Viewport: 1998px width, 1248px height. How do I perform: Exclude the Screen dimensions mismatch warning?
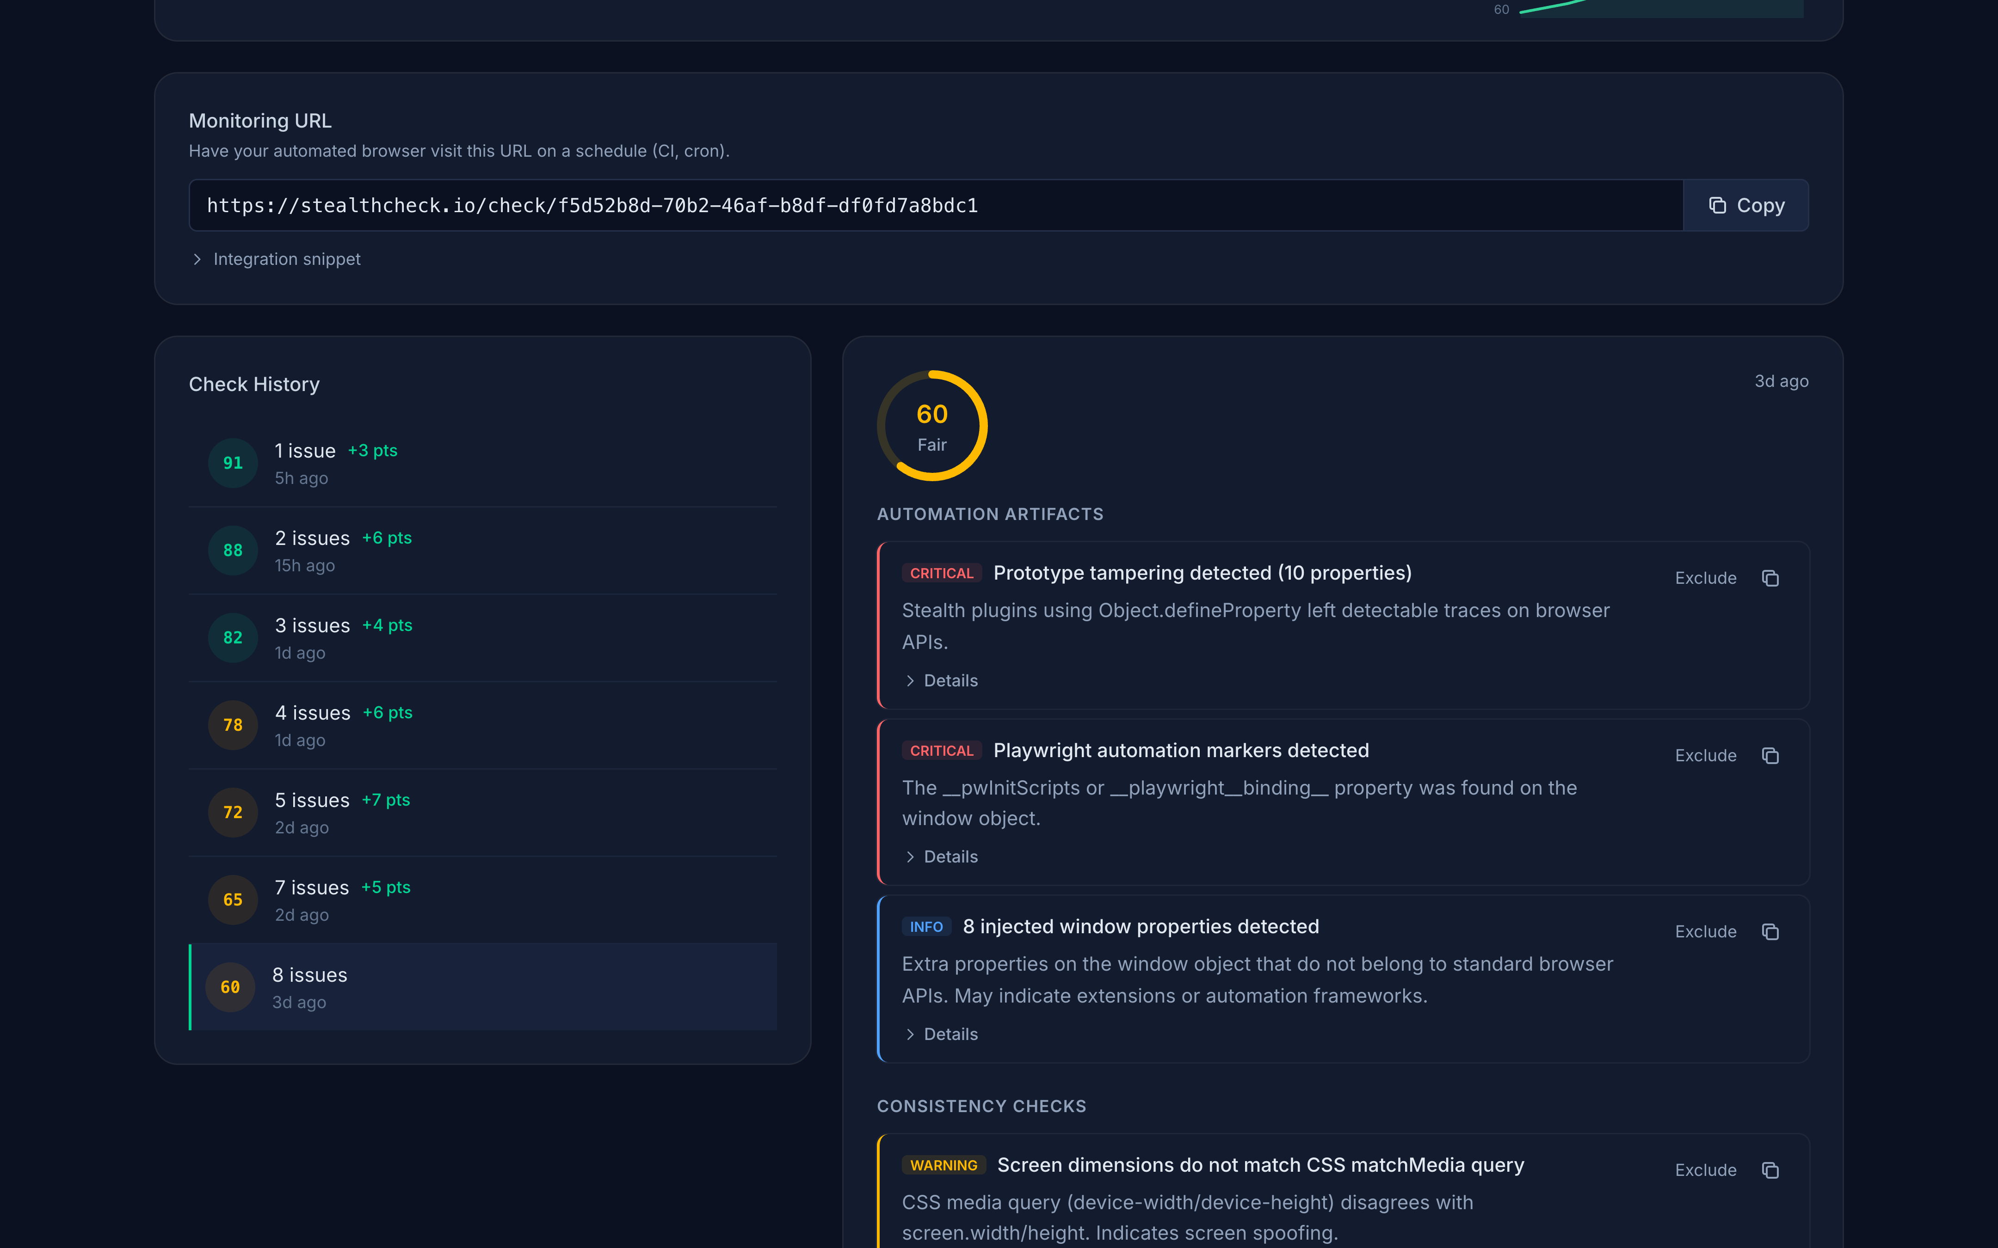point(1706,1169)
